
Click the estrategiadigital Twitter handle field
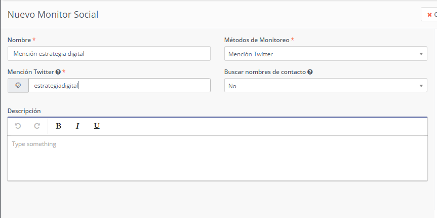pos(119,85)
